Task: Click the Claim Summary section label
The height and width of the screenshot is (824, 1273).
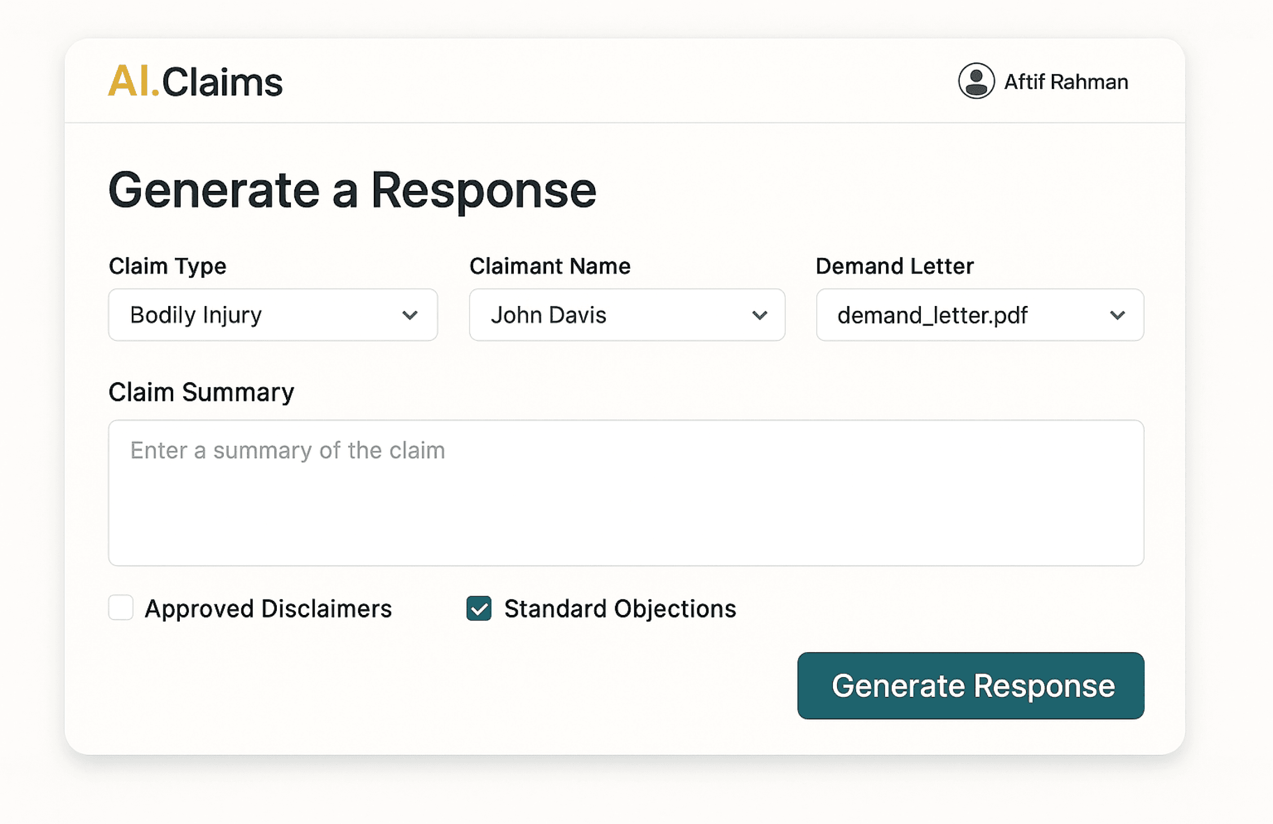Action: pos(201,392)
